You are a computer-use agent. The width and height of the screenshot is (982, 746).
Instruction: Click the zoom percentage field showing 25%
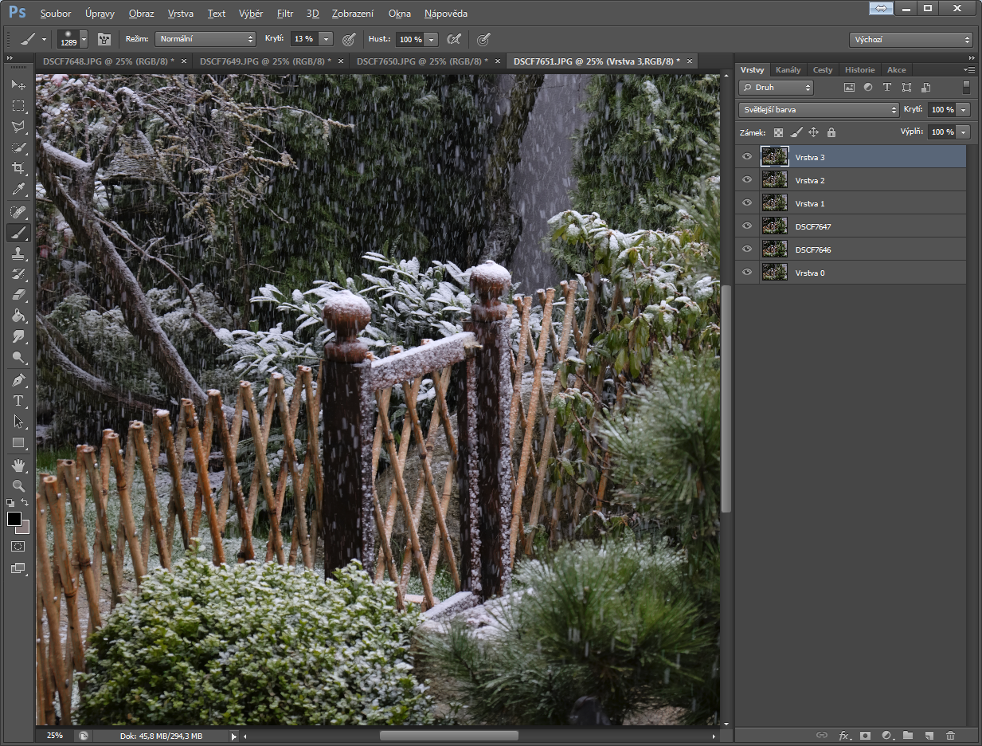54,736
